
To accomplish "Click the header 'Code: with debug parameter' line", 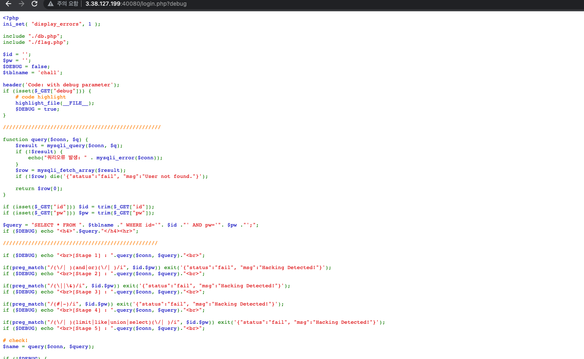I will (61, 85).
